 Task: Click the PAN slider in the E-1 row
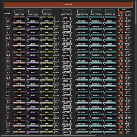[x=47, y=109]
